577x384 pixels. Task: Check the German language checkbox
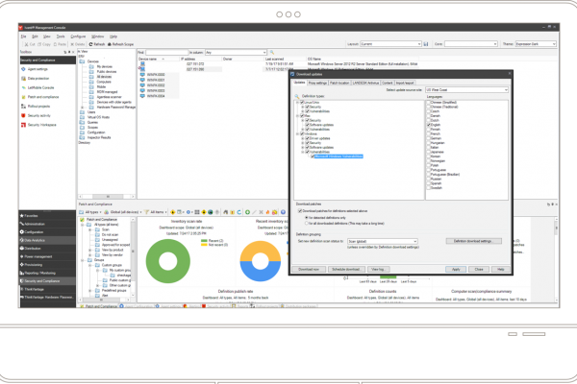(x=429, y=138)
